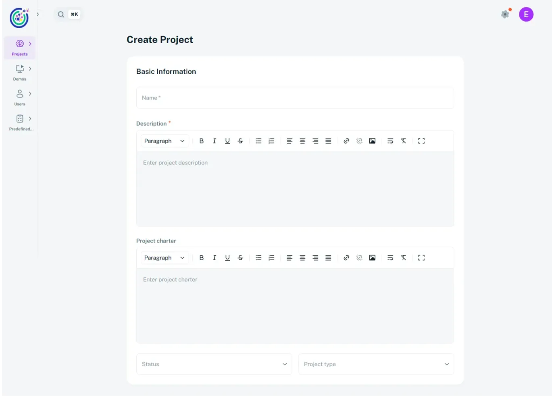Open the Users section in the sidebar
Viewport: 552px width, 396px height.
pos(19,97)
